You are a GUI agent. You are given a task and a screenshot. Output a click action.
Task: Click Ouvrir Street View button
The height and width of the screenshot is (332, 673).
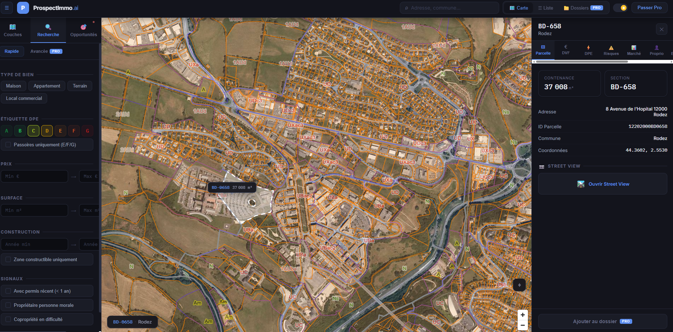click(x=602, y=184)
